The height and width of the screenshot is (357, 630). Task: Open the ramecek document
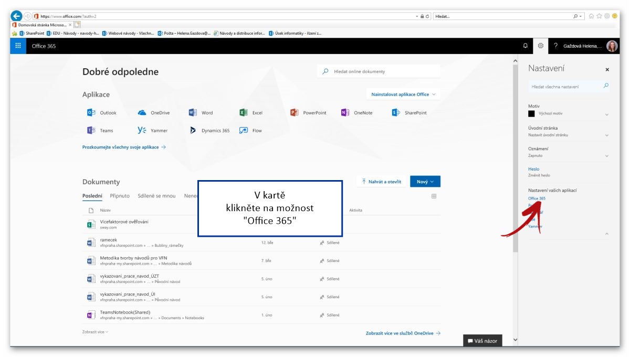coord(109,240)
